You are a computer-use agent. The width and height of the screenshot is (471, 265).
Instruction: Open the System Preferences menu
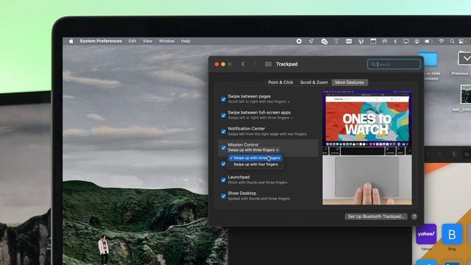click(x=101, y=41)
